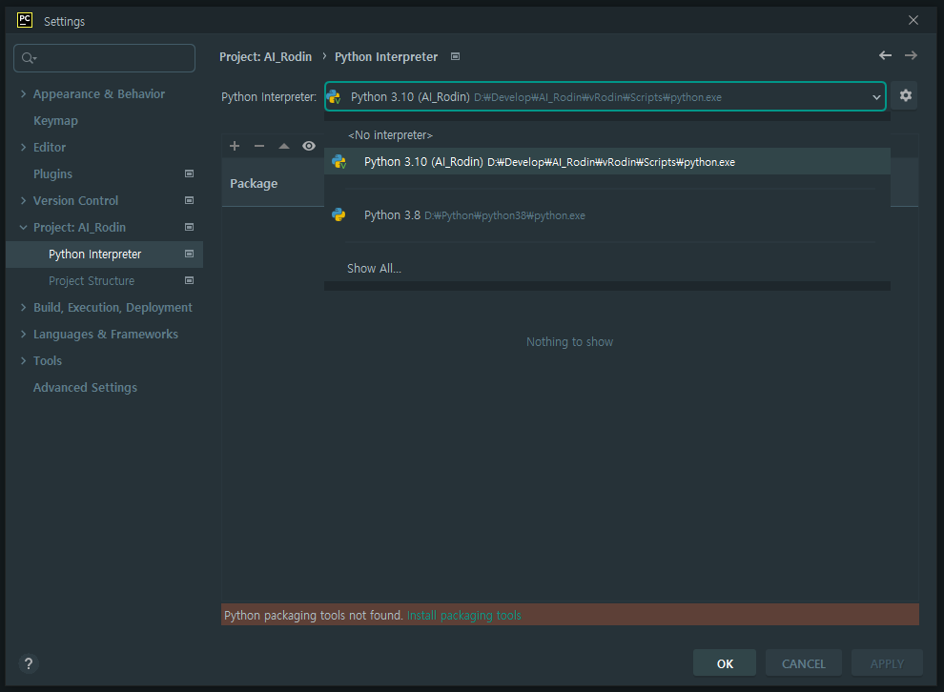Click the search magnifier icon
The height and width of the screenshot is (692, 944).
coord(29,58)
